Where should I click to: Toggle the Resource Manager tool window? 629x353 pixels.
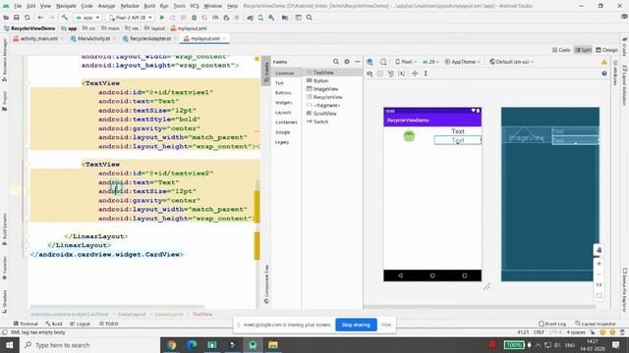[5, 60]
